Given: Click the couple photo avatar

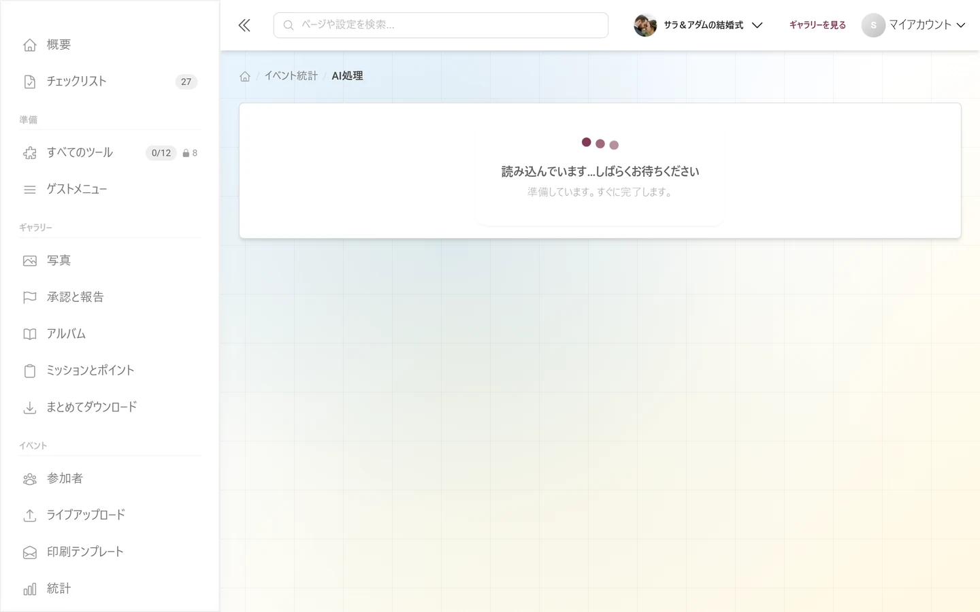Looking at the screenshot, I should pyautogui.click(x=644, y=25).
